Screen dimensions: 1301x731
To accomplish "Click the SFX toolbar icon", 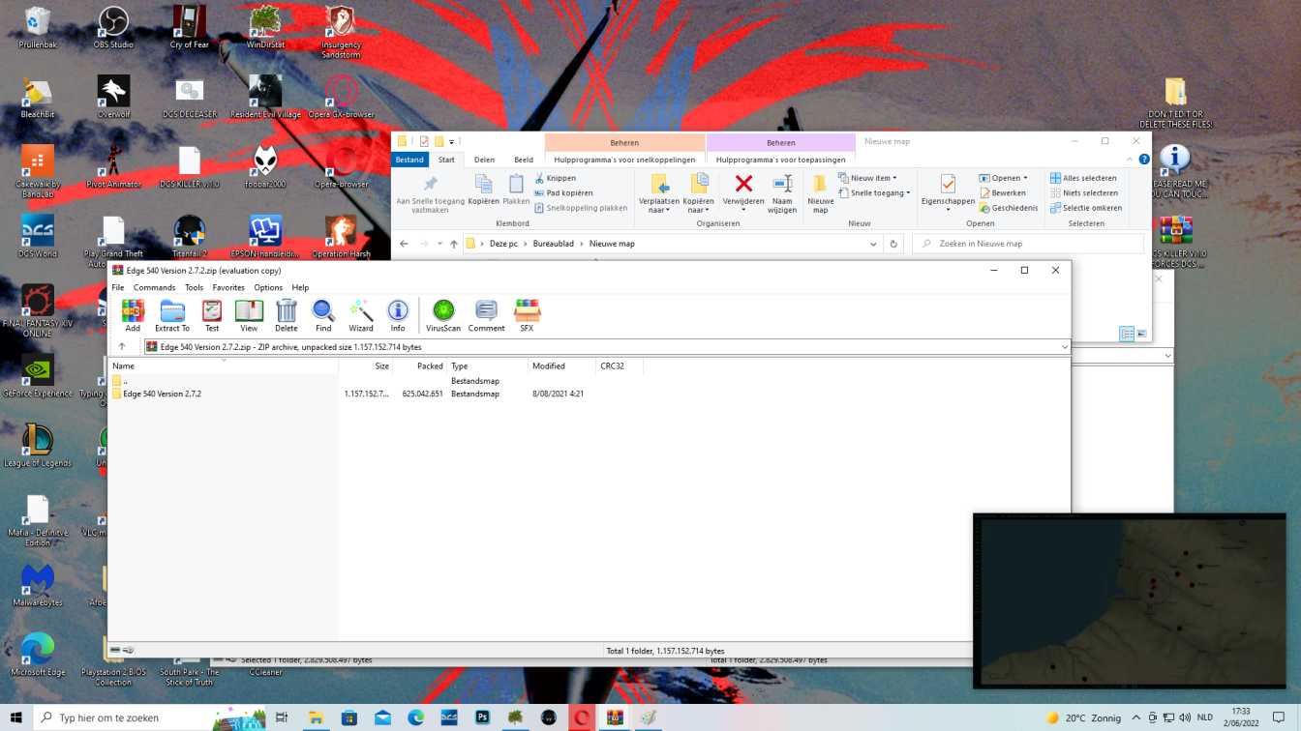I will pos(527,315).
